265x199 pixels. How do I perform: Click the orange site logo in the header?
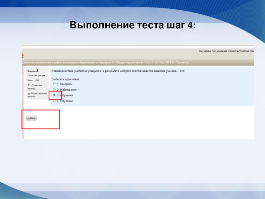(x=23, y=56)
